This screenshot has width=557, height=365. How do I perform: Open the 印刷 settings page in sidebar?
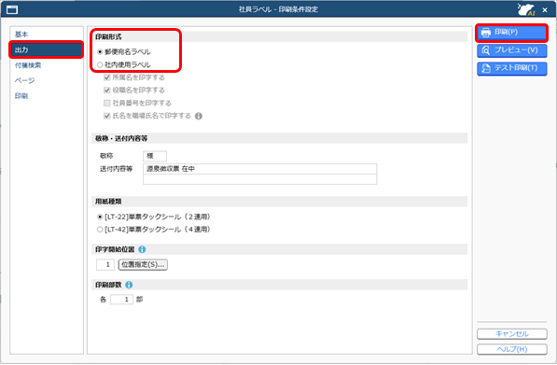point(47,96)
